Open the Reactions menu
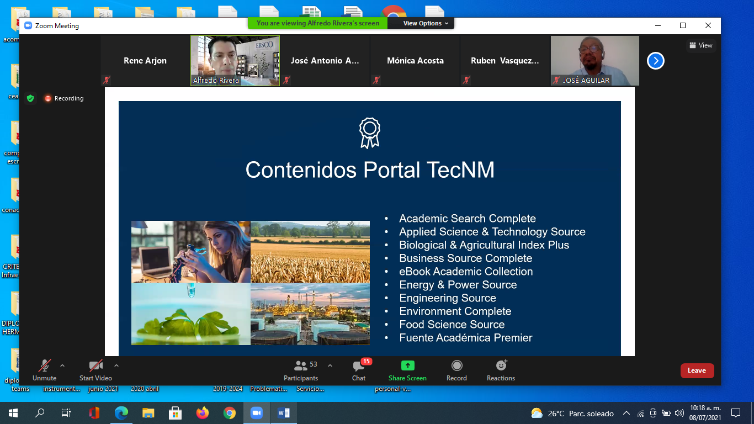Screen dimensions: 754x424 pos(501,370)
